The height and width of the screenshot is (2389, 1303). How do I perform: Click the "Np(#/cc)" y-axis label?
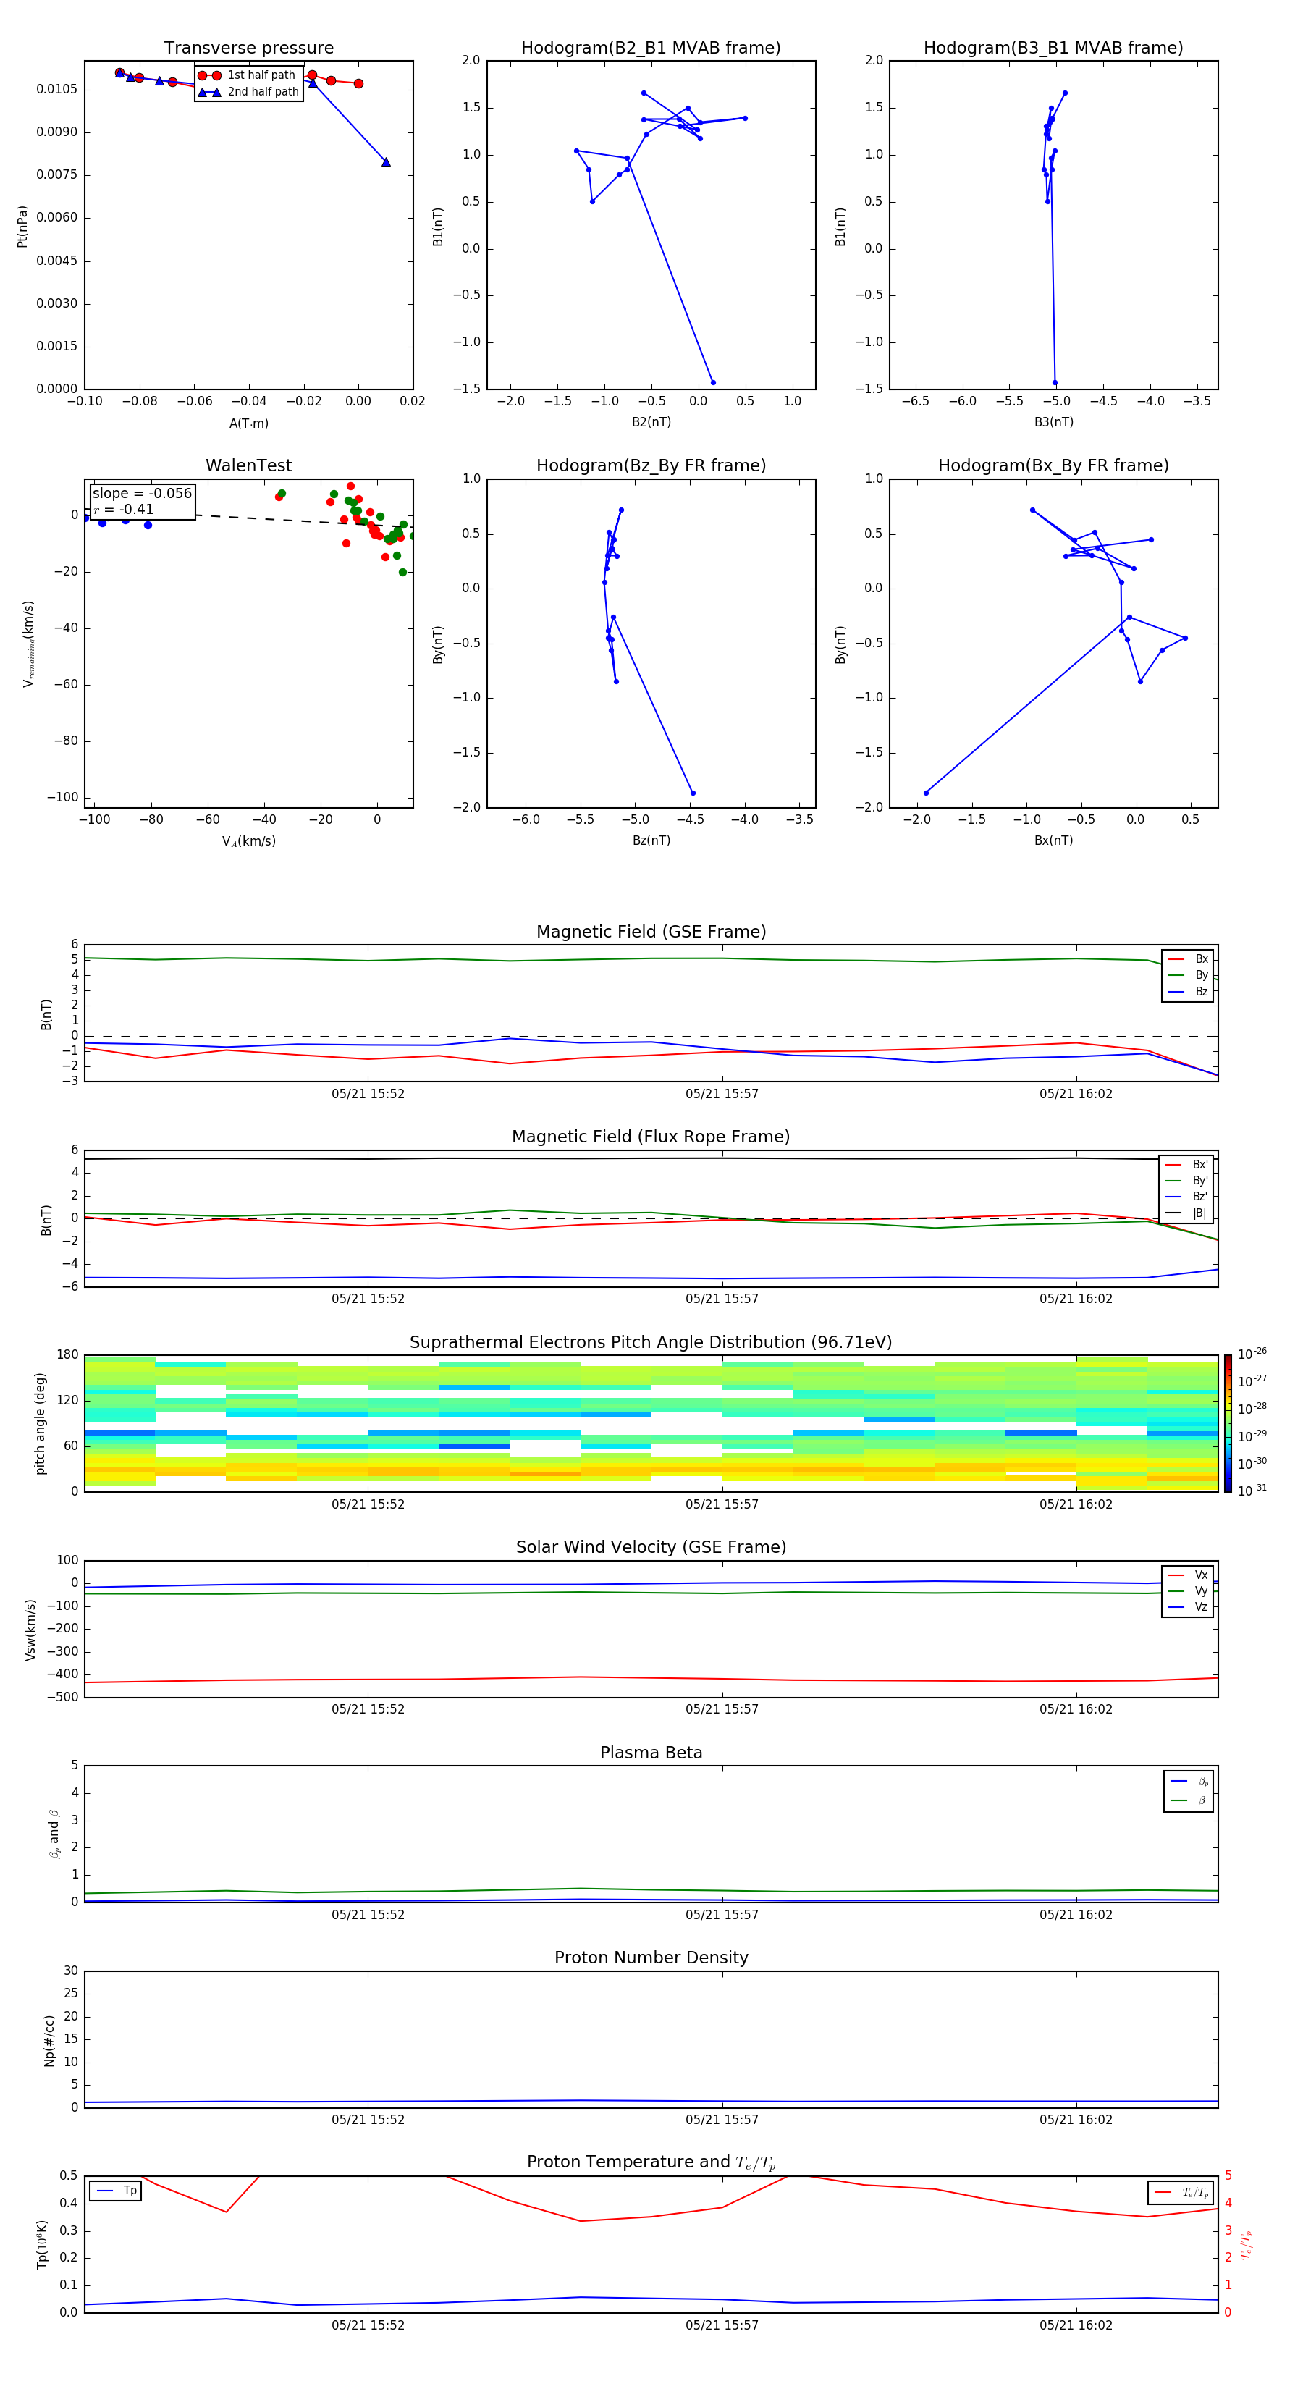click(x=49, y=2040)
